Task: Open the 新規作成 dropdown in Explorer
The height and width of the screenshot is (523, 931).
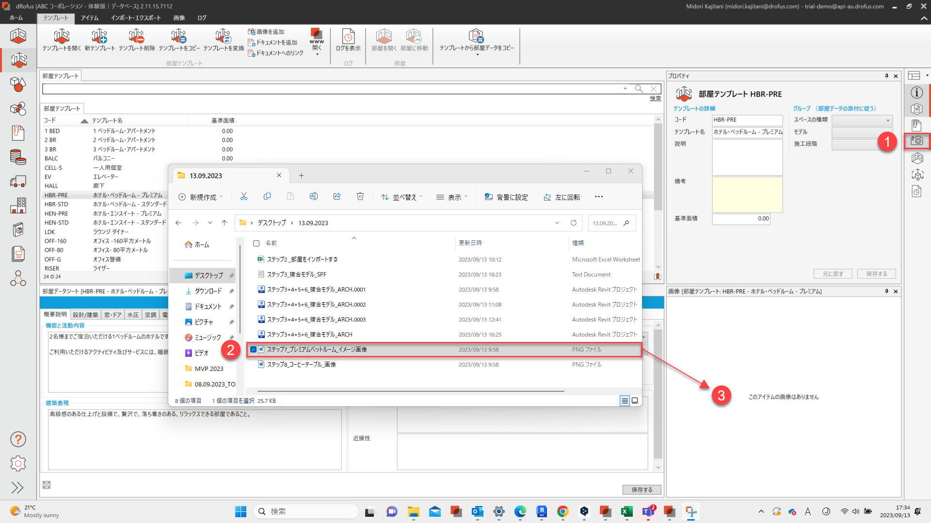Action: point(201,197)
